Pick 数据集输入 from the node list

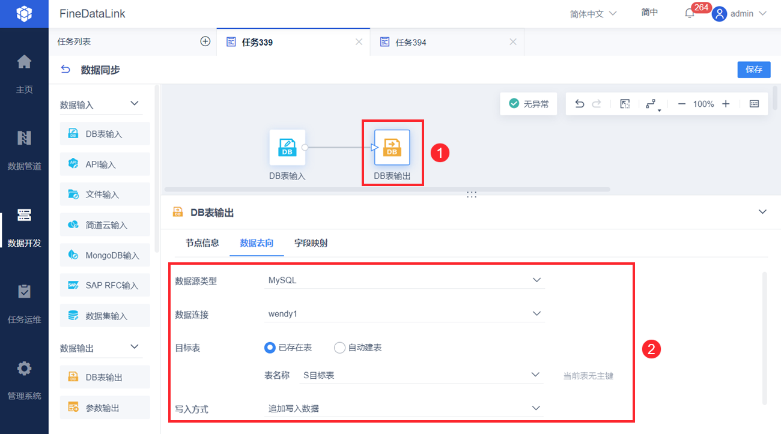(x=105, y=316)
